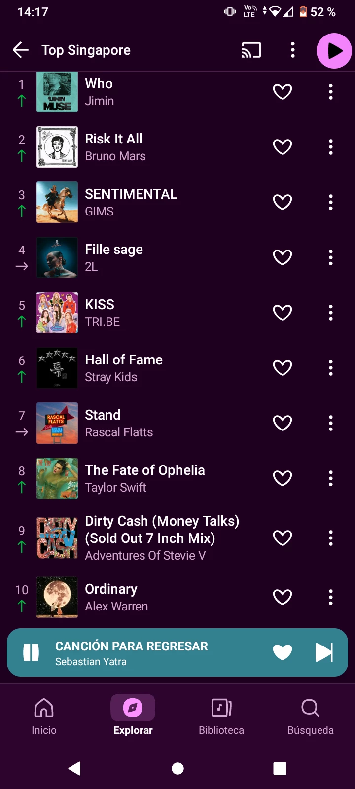
Task: Open the cast to device icon
Action: pos(251,50)
